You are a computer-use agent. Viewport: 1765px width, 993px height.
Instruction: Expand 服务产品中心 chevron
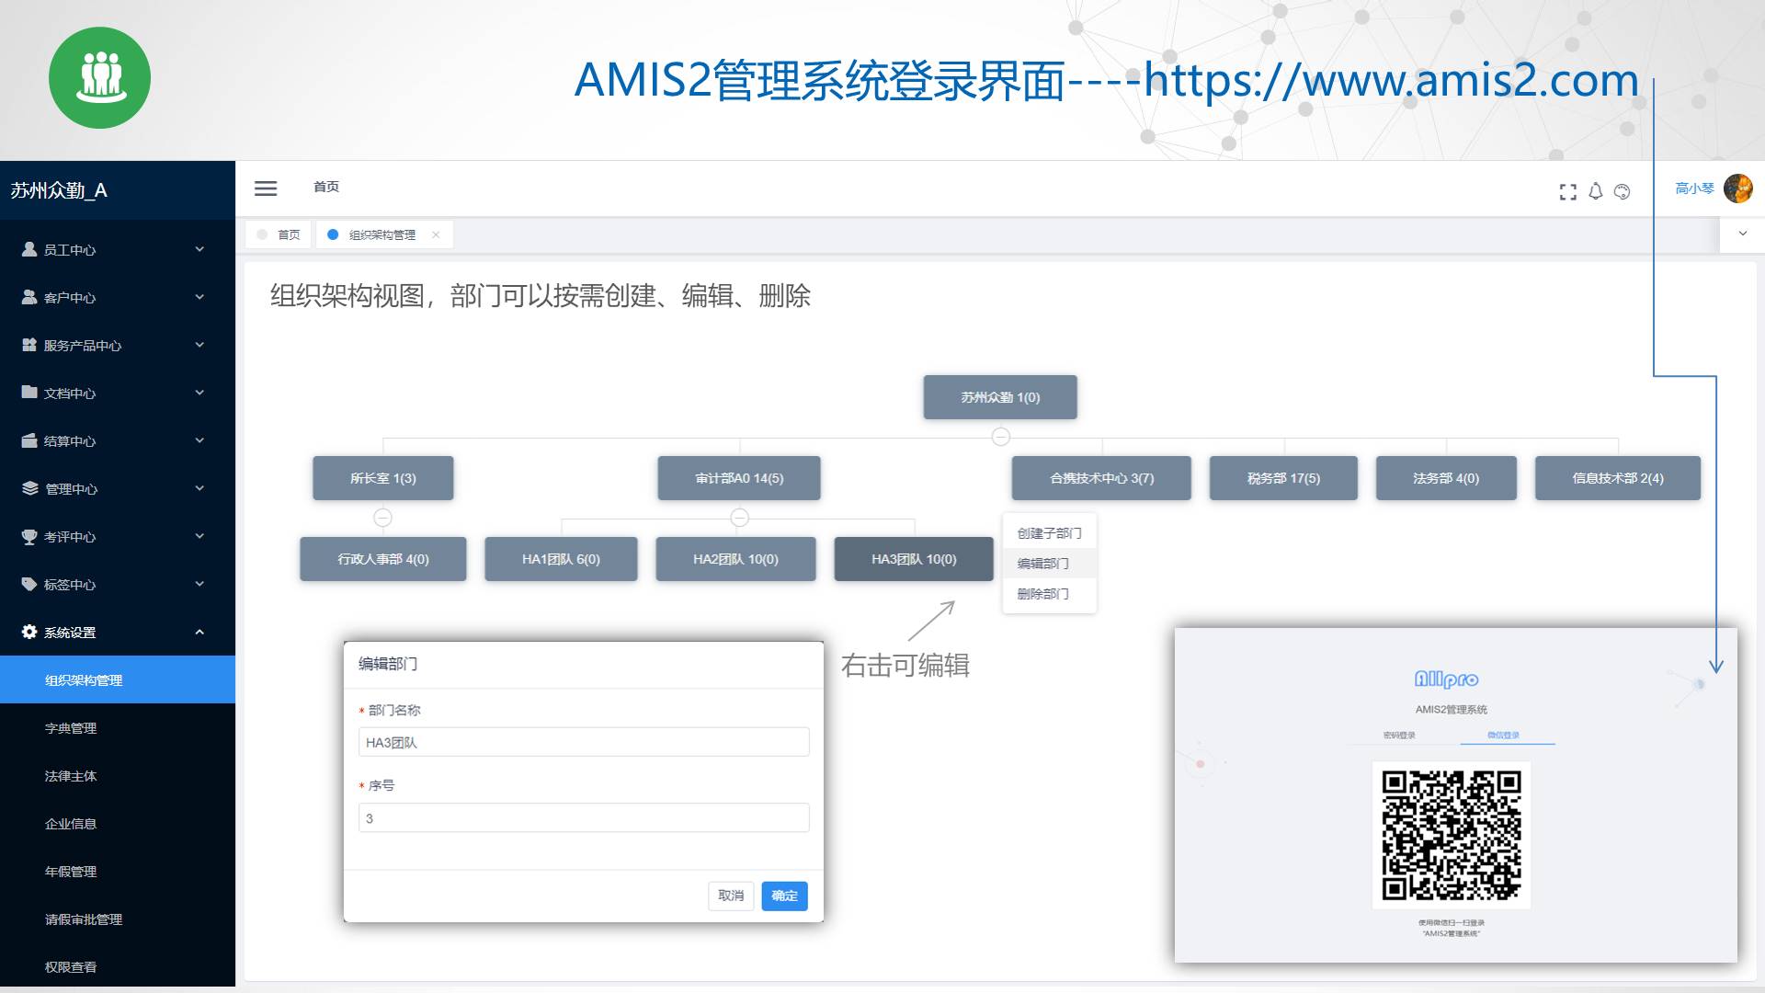[x=199, y=345]
